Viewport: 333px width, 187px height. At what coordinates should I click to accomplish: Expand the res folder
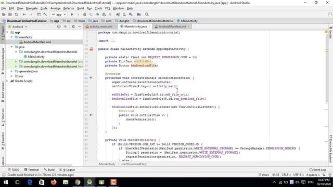(x=12, y=76)
